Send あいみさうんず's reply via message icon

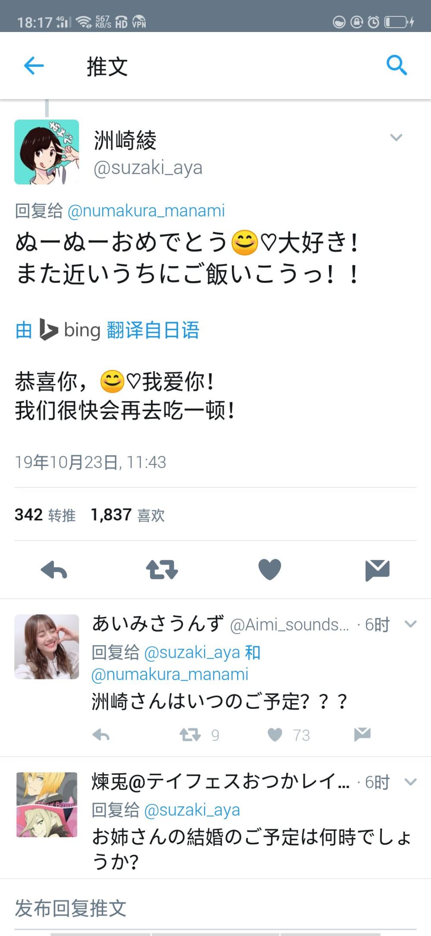pyautogui.click(x=362, y=734)
